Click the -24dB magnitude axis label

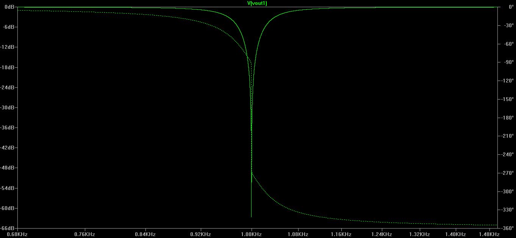6,87
